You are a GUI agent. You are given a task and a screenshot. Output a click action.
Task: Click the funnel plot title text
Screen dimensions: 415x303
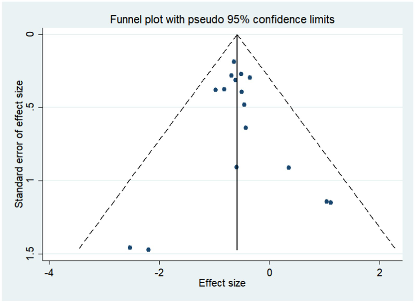pyautogui.click(x=222, y=20)
